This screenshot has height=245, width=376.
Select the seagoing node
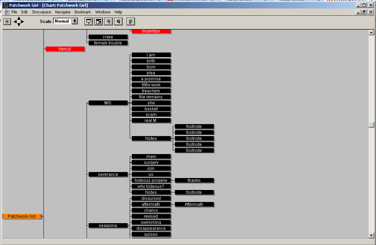pos(108,225)
